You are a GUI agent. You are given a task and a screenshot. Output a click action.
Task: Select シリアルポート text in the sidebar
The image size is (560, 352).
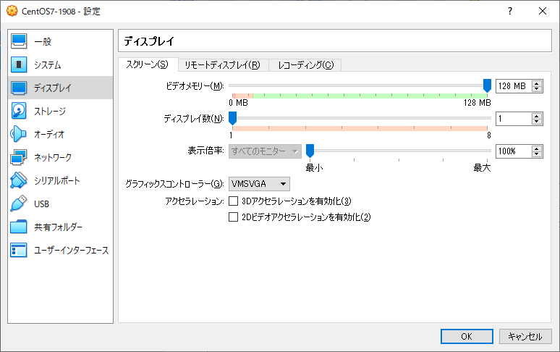tap(56, 180)
